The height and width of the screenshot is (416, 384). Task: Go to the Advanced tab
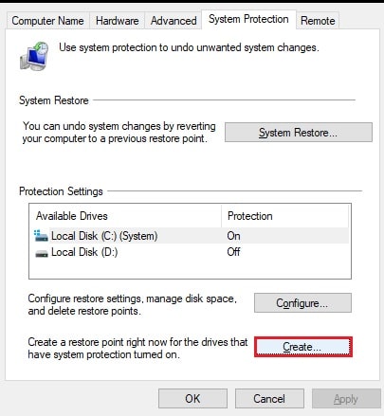174,21
